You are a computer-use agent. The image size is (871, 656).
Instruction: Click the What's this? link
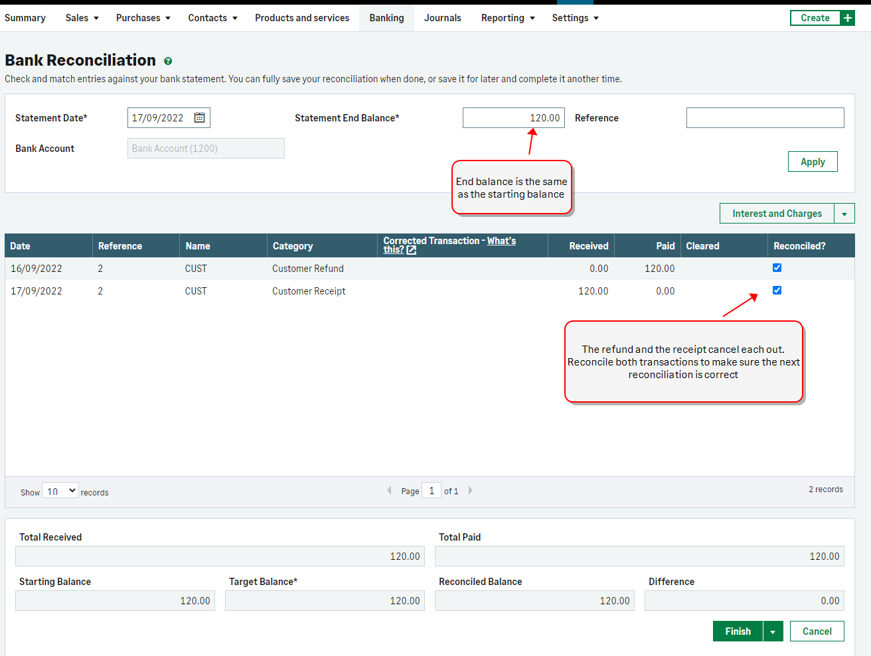coord(501,241)
